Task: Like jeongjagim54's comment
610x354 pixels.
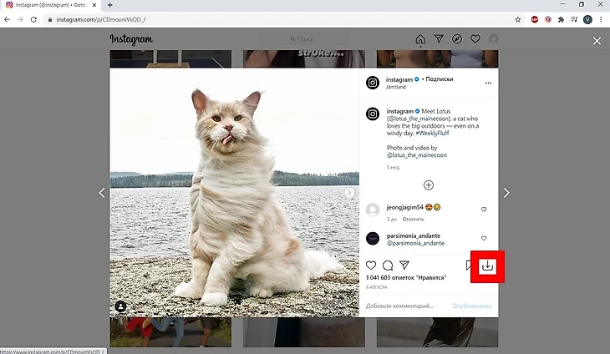Action: [484, 209]
